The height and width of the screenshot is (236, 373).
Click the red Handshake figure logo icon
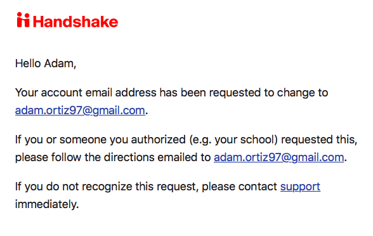[23, 20]
